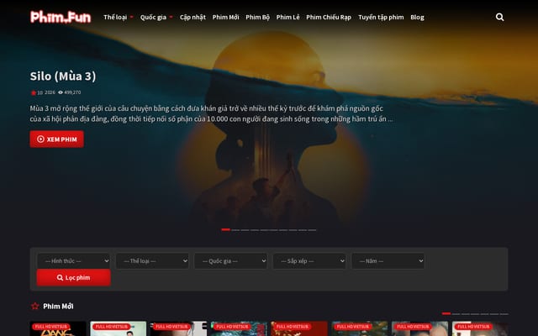The width and height of the screenshot is (538, 336).
Task: Go home via the Phim.Fun logo
Action: coord(61,17)
